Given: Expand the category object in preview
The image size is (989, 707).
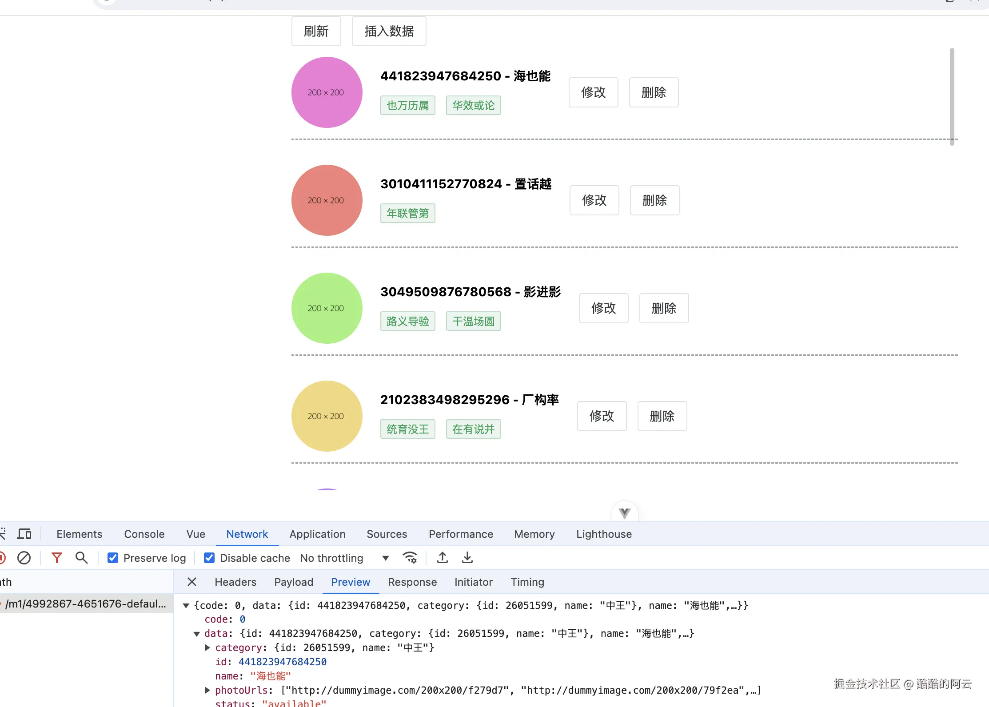Looking at the screenshot, I should [207, 647].
